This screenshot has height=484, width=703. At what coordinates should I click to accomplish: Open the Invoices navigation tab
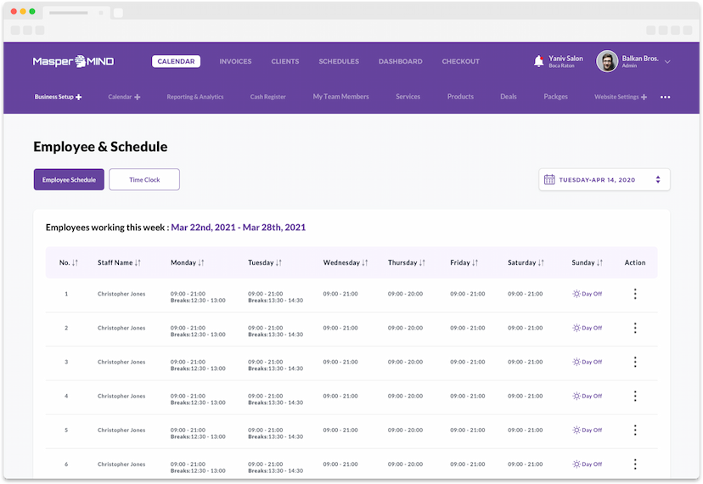[235, 62]
